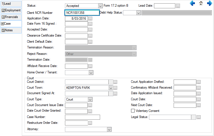Open the Notes tab
The height and width of the screenshot is (136, 214).
click(x=11, y=30)
